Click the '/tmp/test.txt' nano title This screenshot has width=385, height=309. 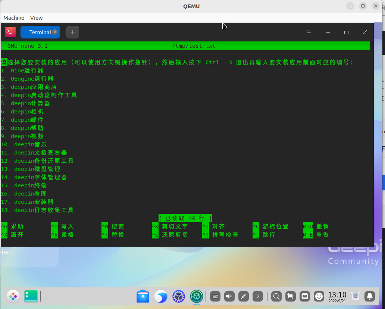(194, 46)
